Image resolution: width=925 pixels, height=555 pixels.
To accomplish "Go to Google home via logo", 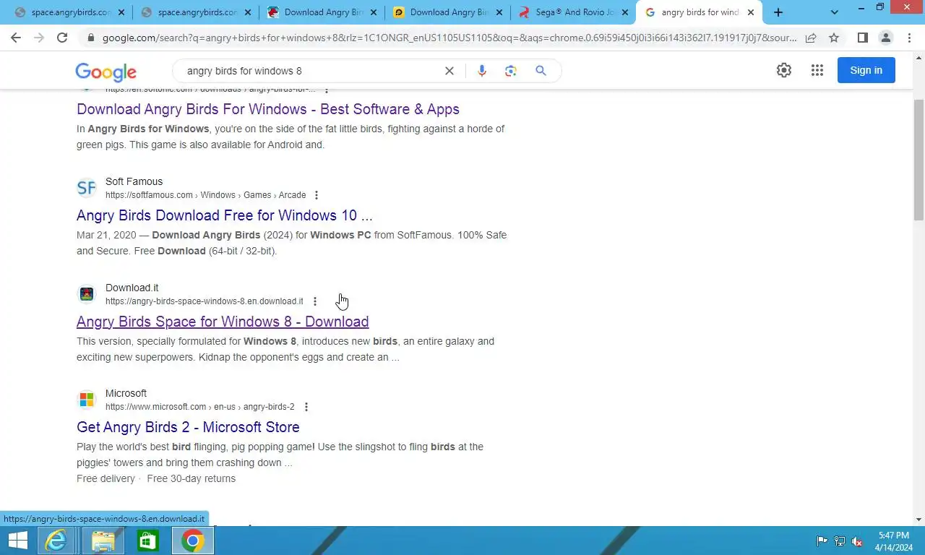I will [x=106, y=72].
